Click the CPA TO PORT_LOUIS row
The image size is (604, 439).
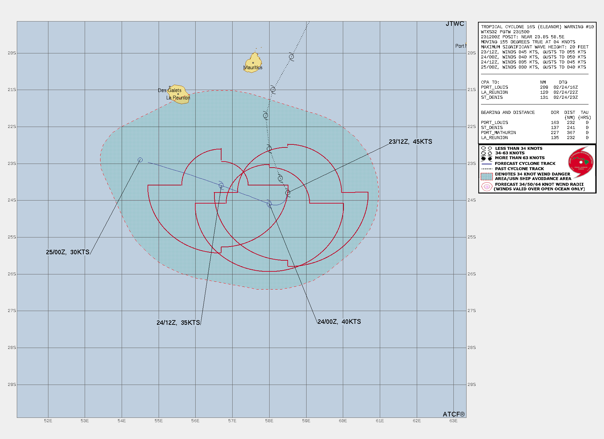pyautogui.click(x=529, y=87)
